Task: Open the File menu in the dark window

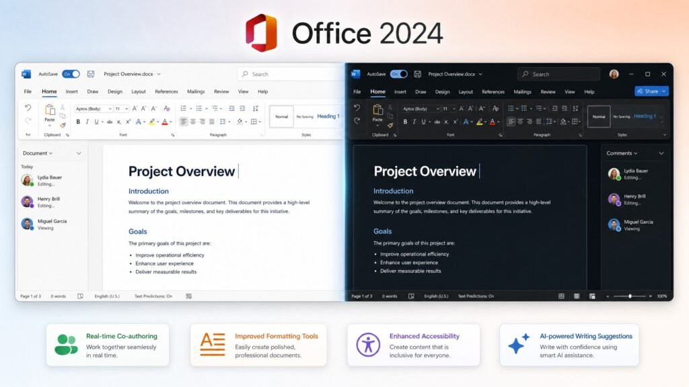Action: click(x=357, y=91)
